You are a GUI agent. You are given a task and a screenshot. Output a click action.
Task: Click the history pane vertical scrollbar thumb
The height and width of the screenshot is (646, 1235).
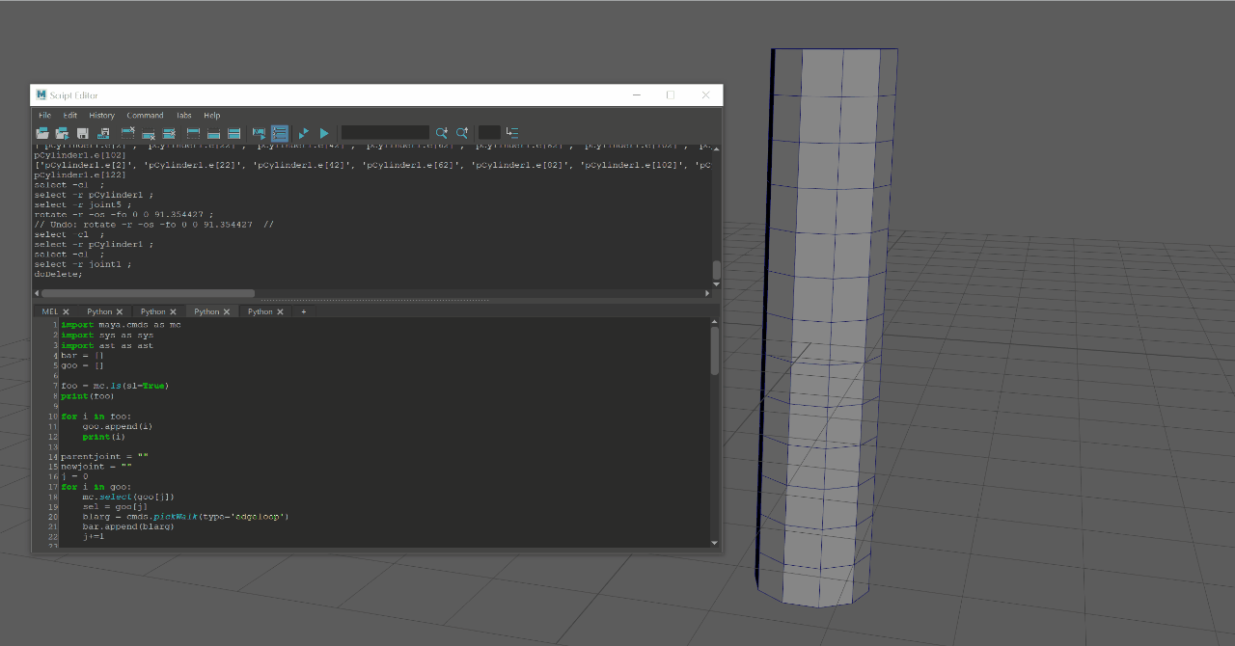[x=716, y=270]
